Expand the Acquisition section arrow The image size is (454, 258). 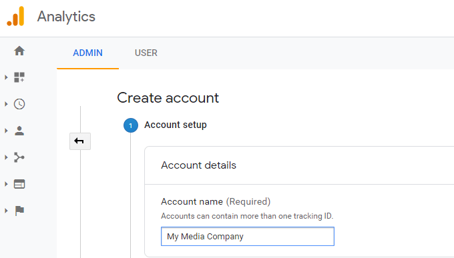pos(6,157)
